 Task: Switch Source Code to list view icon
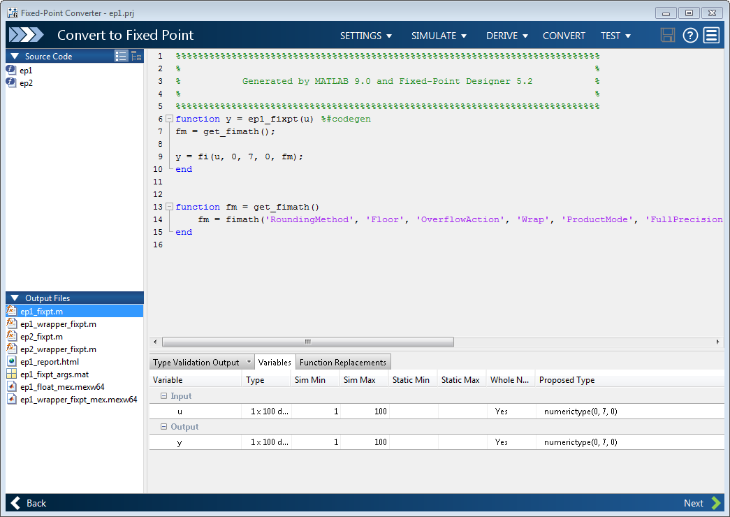[122, 57]
